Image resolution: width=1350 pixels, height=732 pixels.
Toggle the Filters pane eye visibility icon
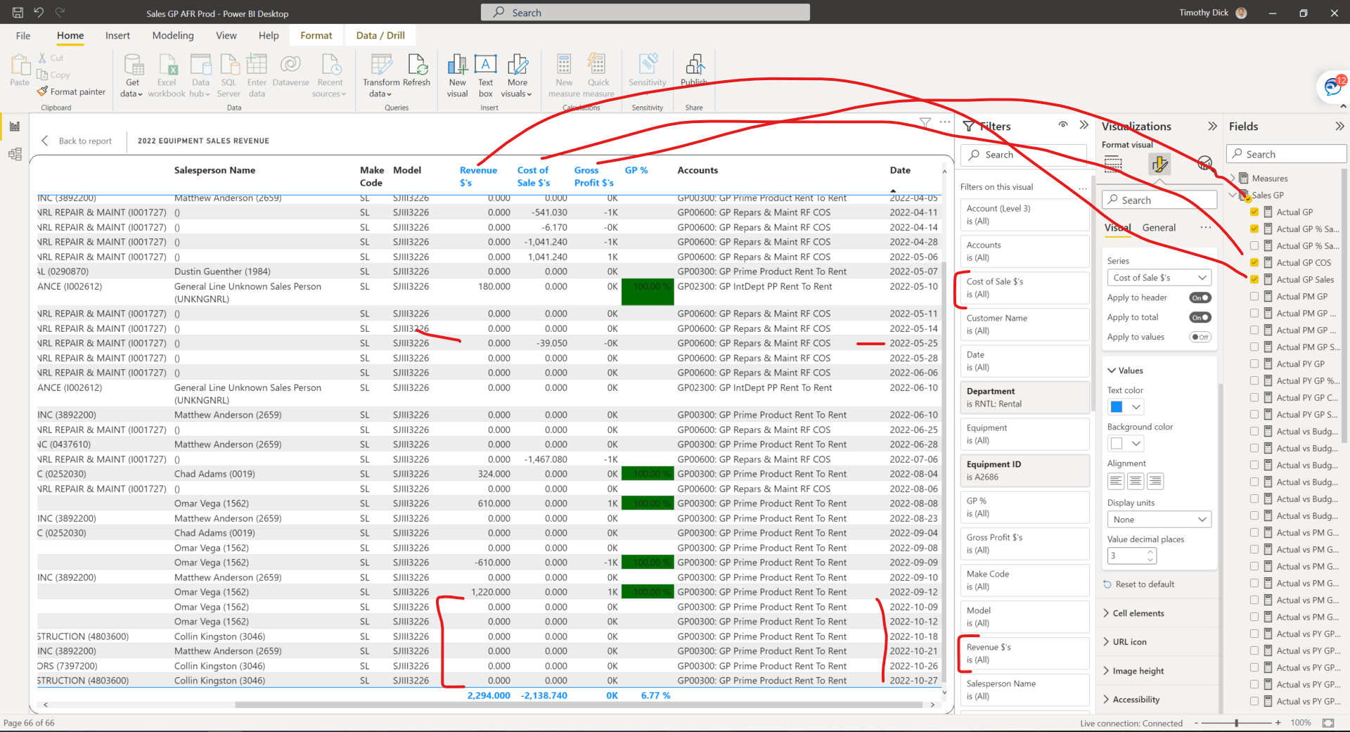[x=1063, y=125]
